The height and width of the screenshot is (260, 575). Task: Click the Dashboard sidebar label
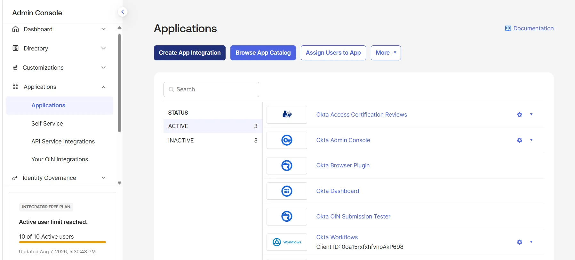click(38, 29)
